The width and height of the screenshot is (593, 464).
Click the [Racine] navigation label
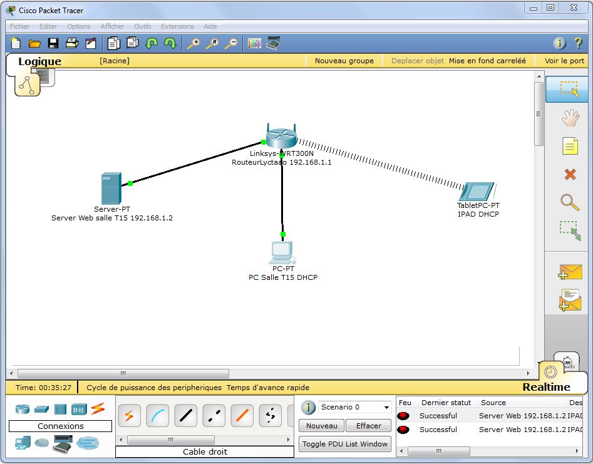tap(115, 61)
